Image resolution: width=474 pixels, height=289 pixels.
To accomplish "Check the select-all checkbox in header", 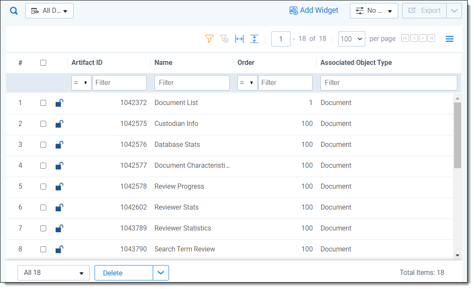I will pos(43,63).
